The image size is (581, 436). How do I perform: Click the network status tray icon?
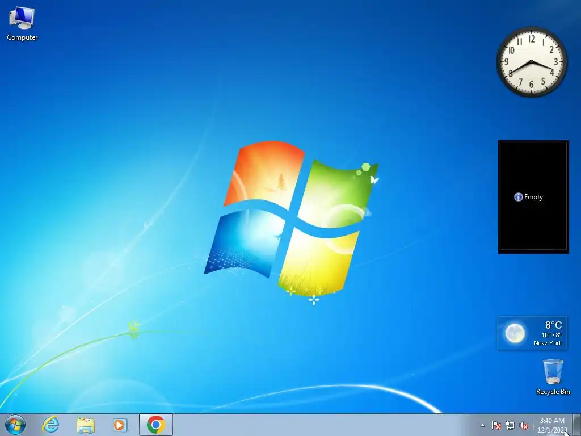click(x=510, y=425)
